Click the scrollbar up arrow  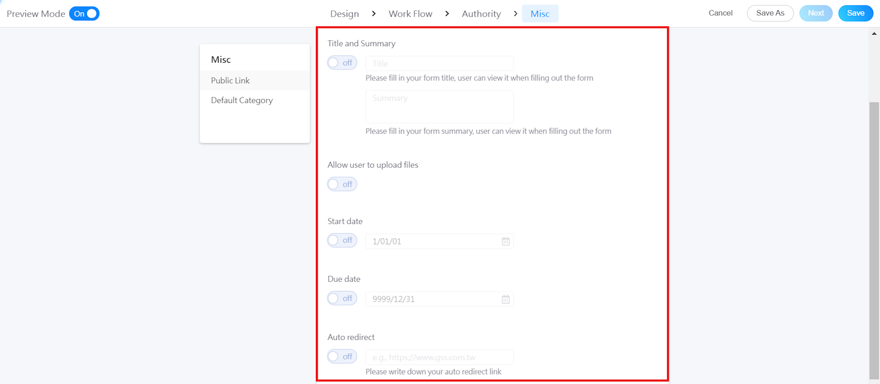[x=874, y=34]
